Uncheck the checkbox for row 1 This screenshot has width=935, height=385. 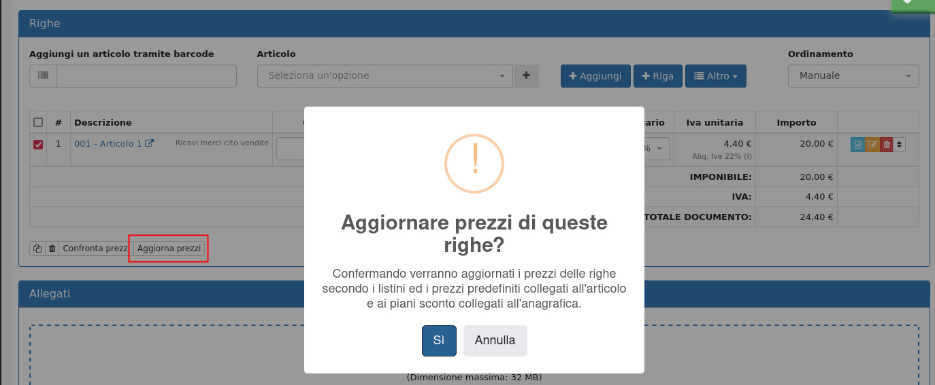(38, 144)
